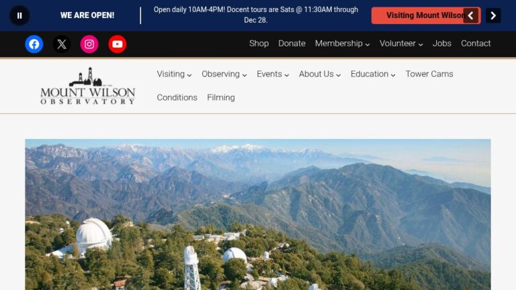
Task: Expand the Visiting dropdown menu
Action: coord(174,75)
